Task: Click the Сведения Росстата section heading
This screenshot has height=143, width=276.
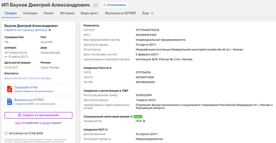Action: click(97, 68)
